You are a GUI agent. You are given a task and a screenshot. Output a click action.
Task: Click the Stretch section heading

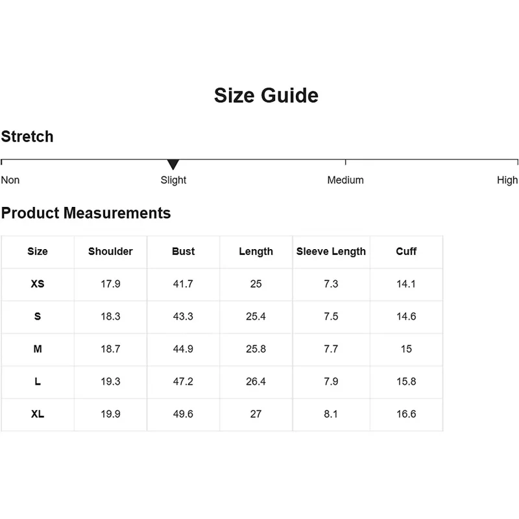(27, 137)
